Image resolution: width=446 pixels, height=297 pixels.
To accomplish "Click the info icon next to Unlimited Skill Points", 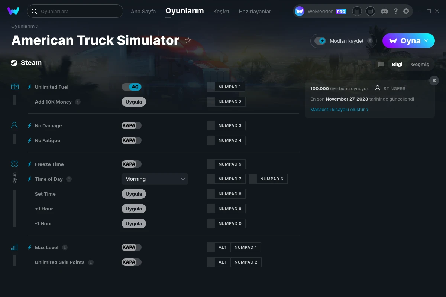I will pos(91,262).
